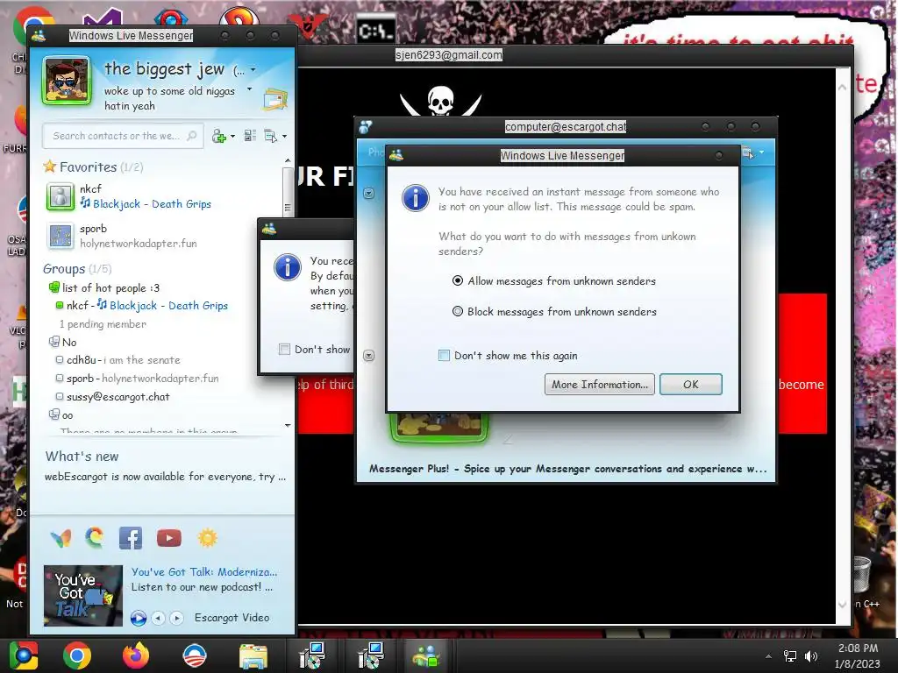
Task: Open the personal message dropdown arrow
Action: point(249,89)
